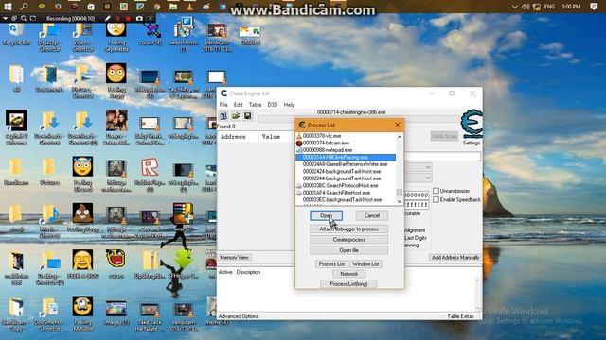Screen dimensions: 606x340
Task: Click Advanced Options in Cheat Engine
Action: [239, 316]
